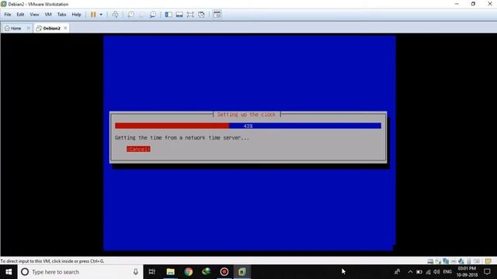
Task: Take a snapshot of this virtual machine
Action: [131, 15]
